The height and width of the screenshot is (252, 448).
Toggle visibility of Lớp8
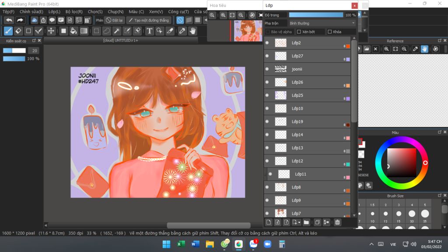coord(267,187)
